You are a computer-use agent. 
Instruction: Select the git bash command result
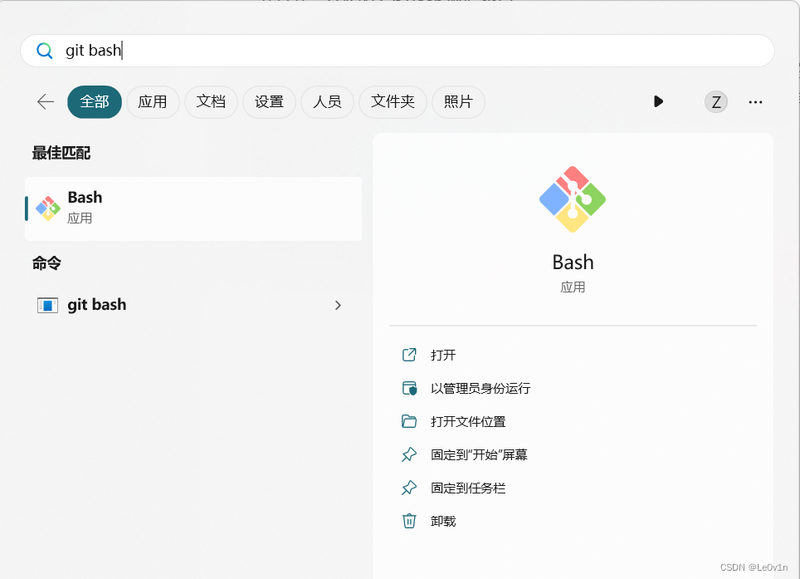(x=193, y=305)
